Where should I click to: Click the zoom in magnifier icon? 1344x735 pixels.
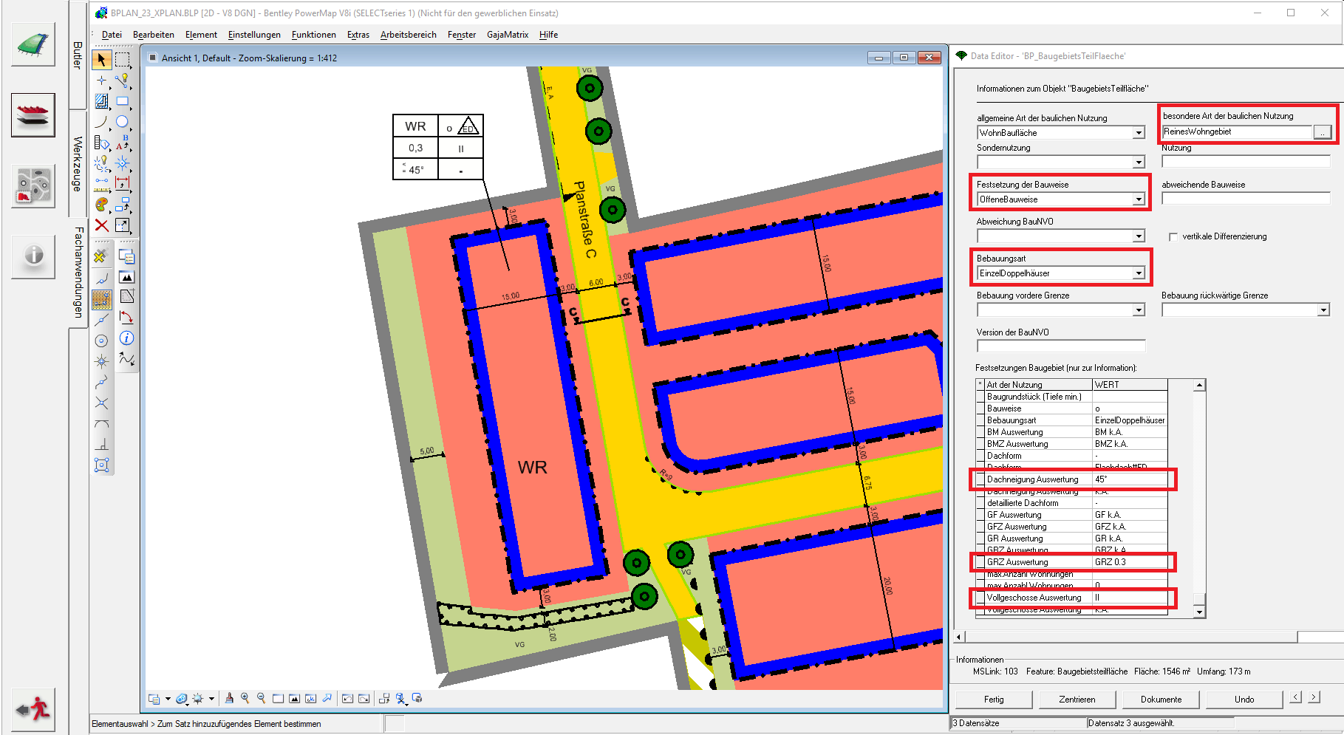(x=245, y=698)
